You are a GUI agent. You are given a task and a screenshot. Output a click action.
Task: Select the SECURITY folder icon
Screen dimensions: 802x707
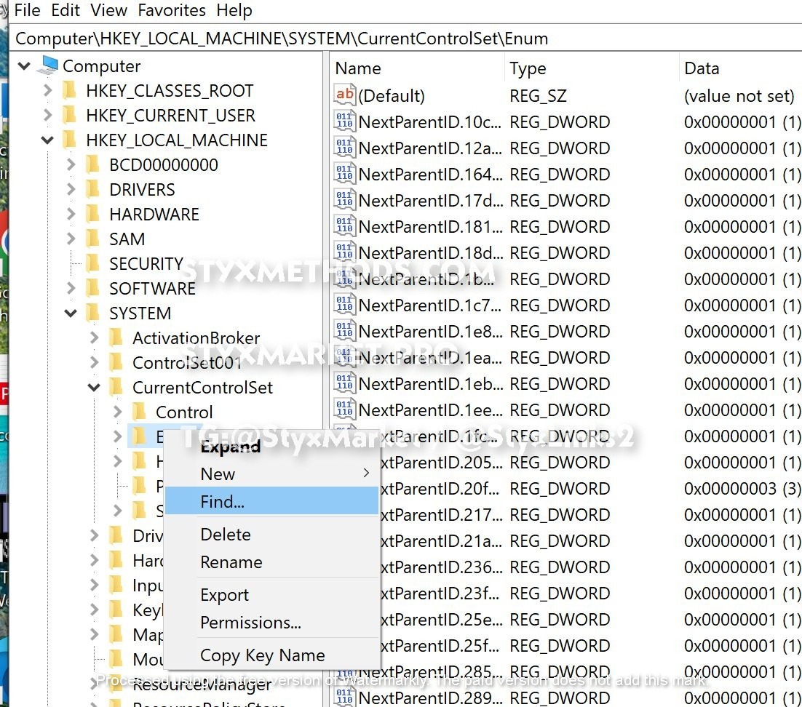93,263
